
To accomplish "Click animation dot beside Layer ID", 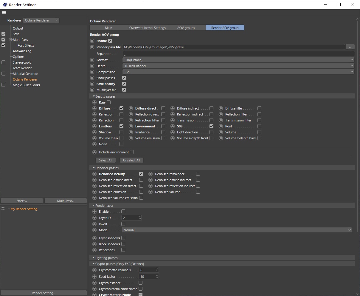I will [x=94, y=218].
